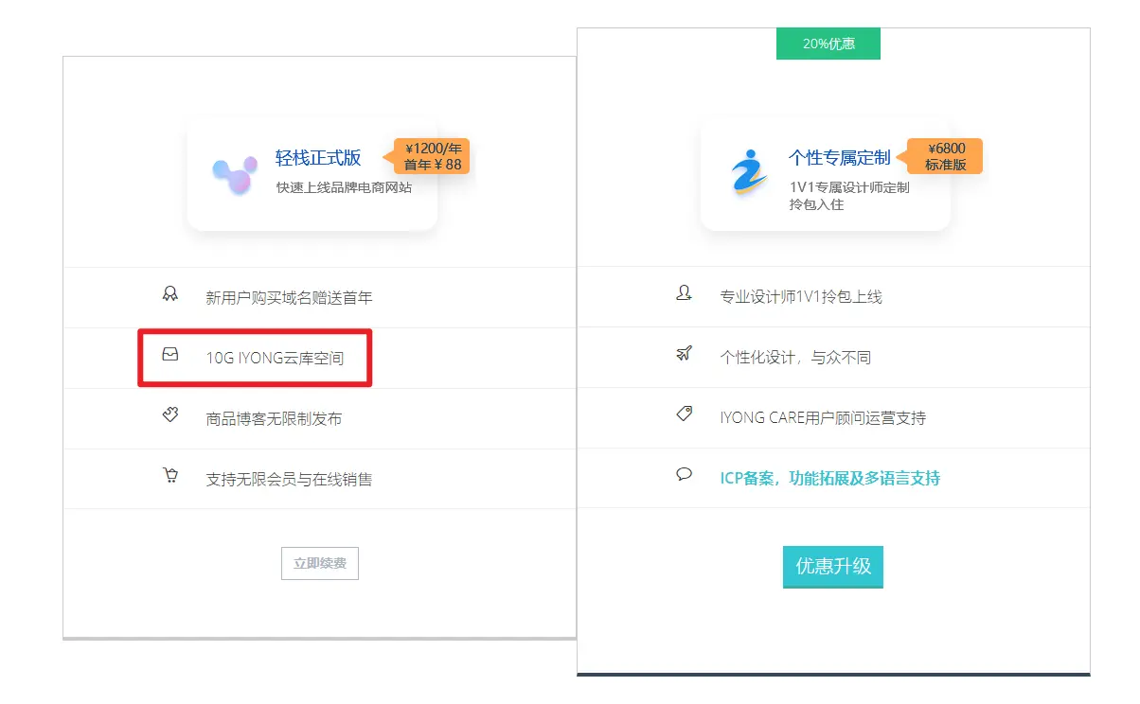The height and width of the screenshot is (704, 1140).
Task: Click the shopping cart icon beside 在线销售
Action: [170, 476]
